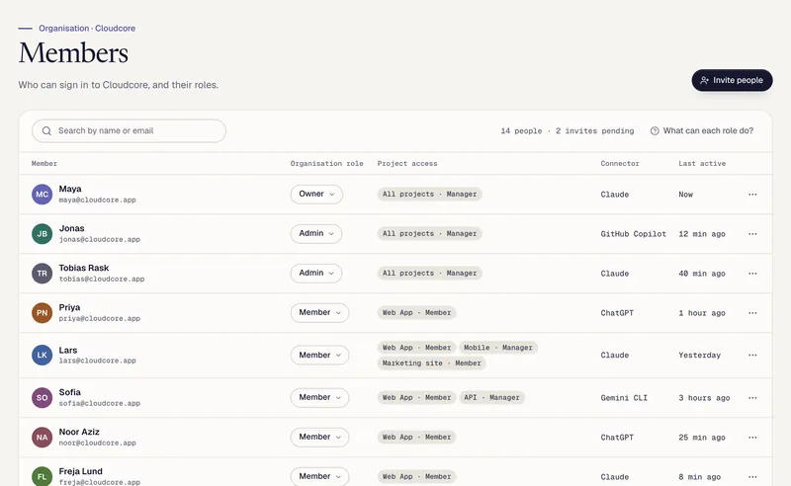This screenshot has width=791, height=486.
Task: Click the Last active column header
Action: [702, 163]
